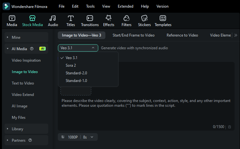
Task: Open the 8s duration dropdown arrow
Action: (x=92, y=137)
